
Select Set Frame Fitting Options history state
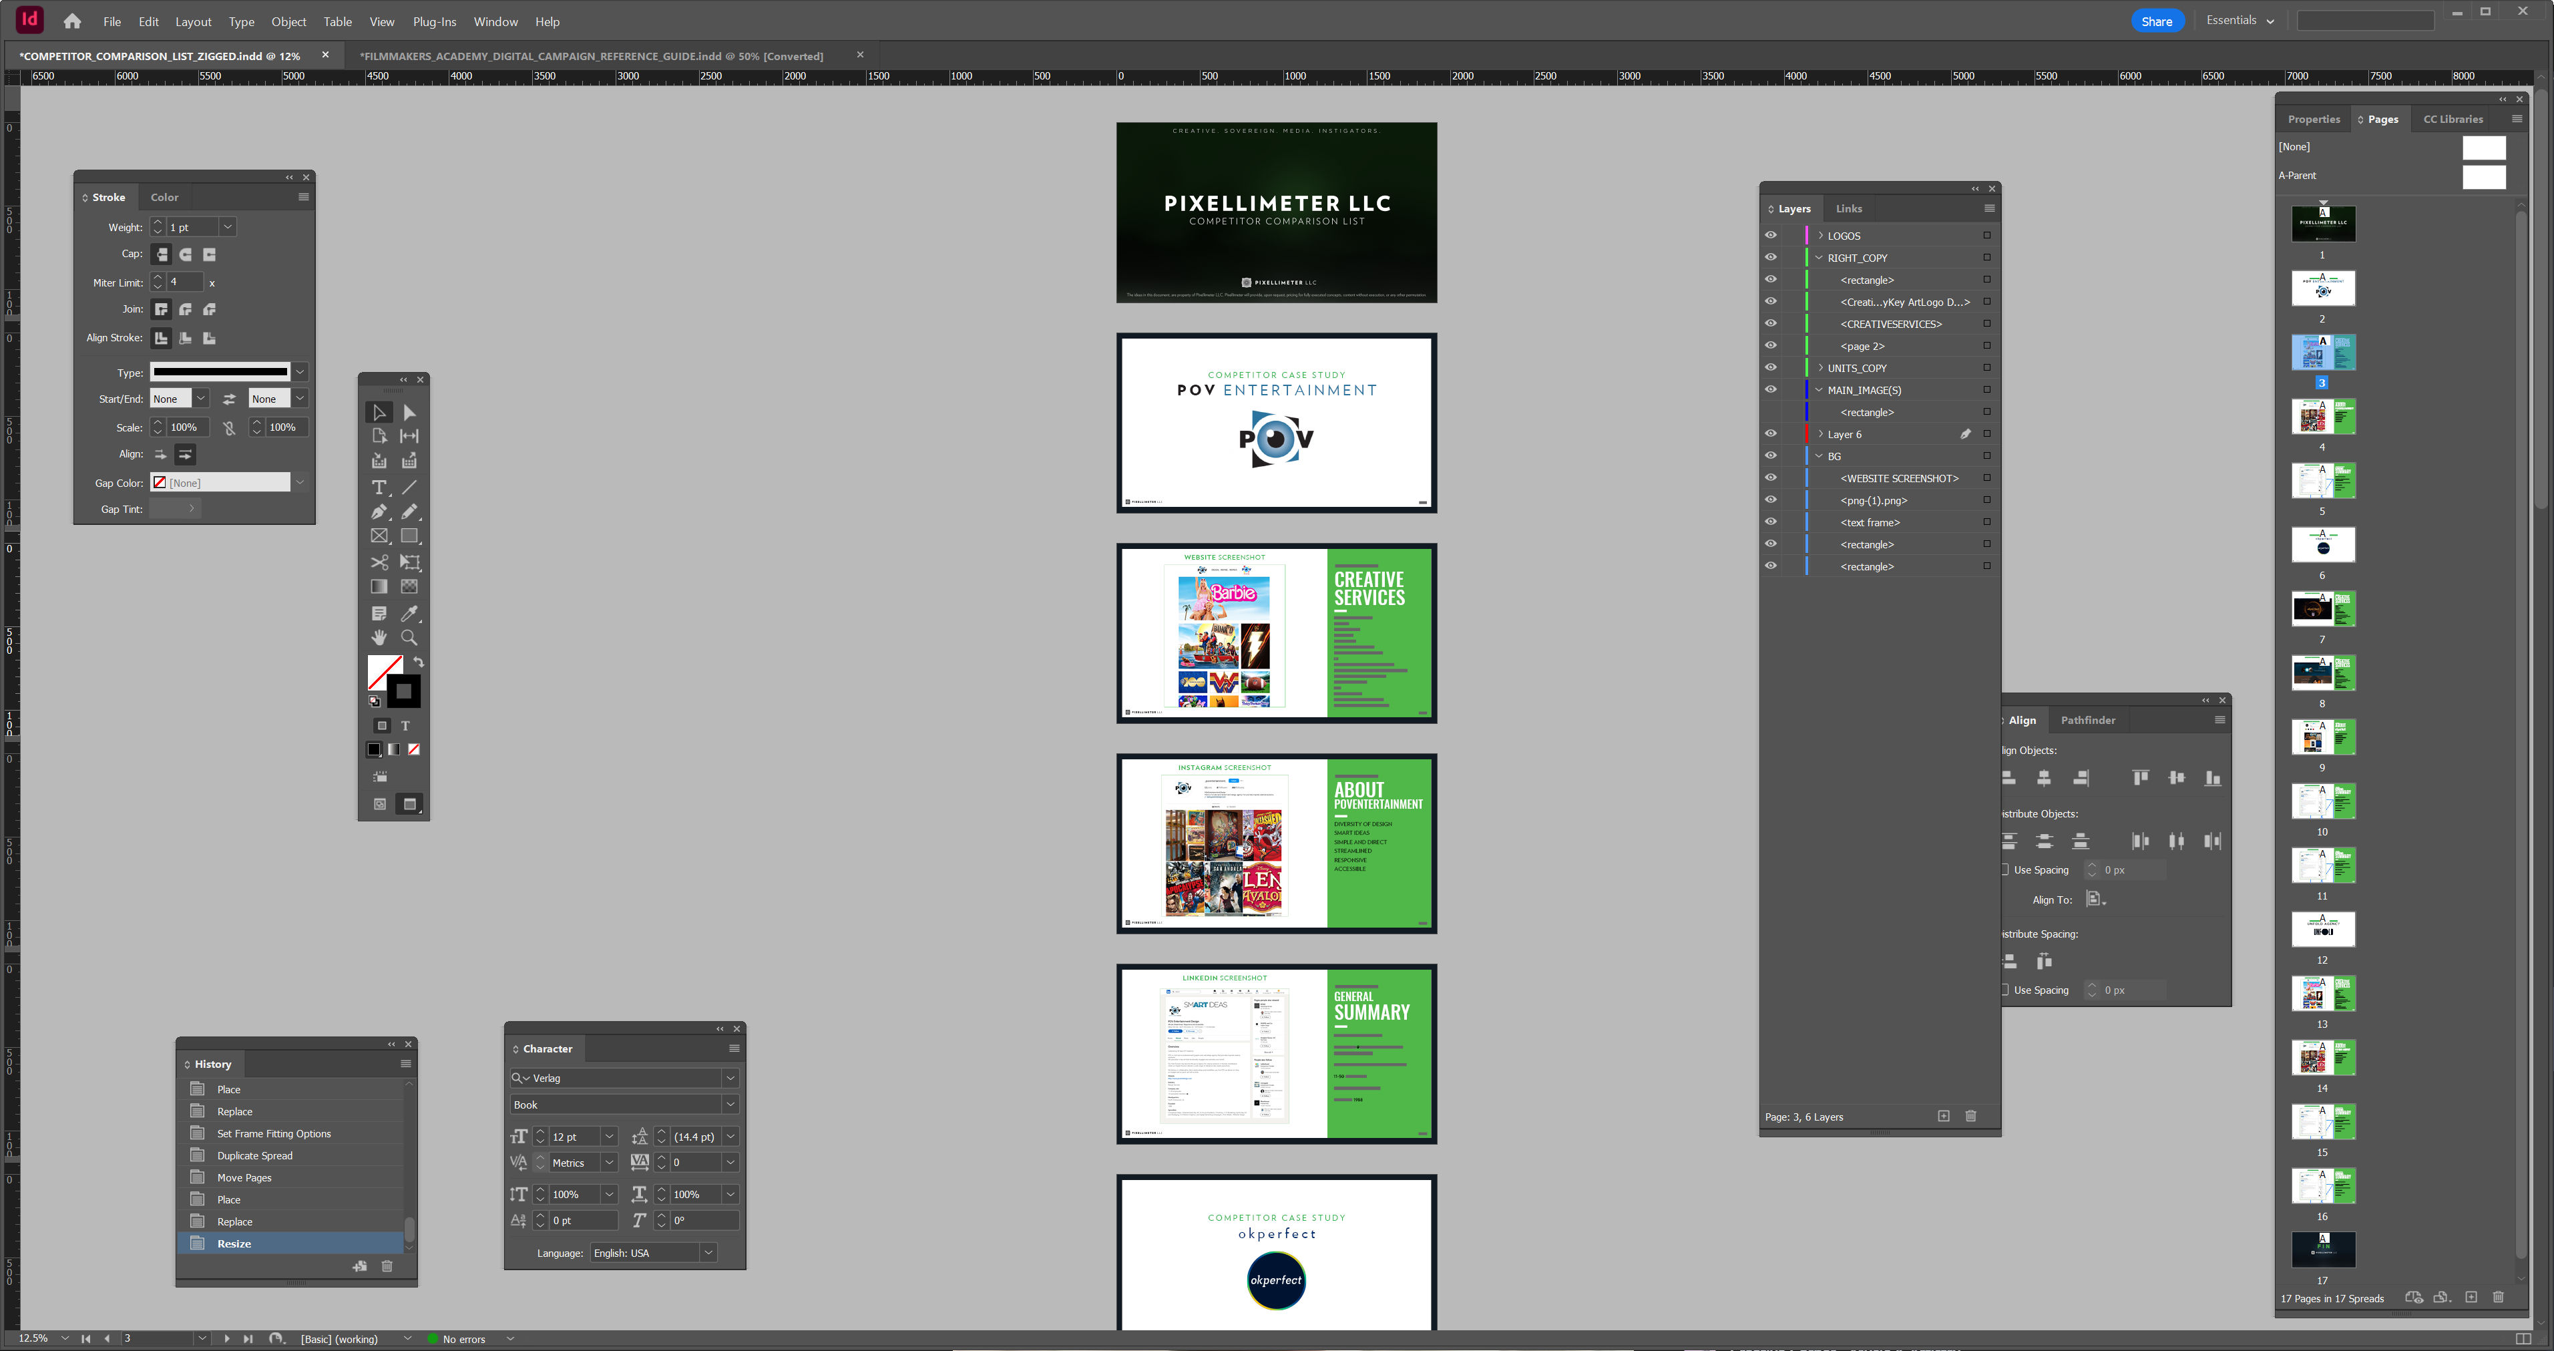292,1134
